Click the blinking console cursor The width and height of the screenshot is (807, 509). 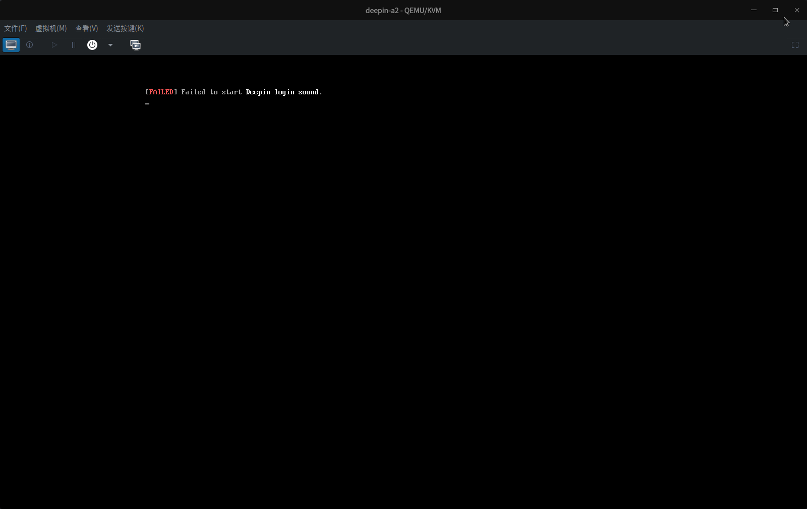click(147, 103)
